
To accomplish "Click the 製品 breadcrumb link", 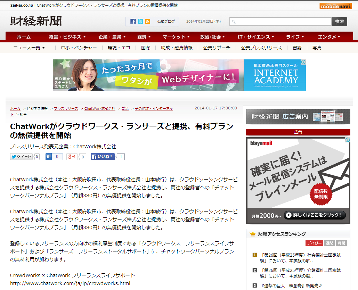I will click(x=125, y=109).
